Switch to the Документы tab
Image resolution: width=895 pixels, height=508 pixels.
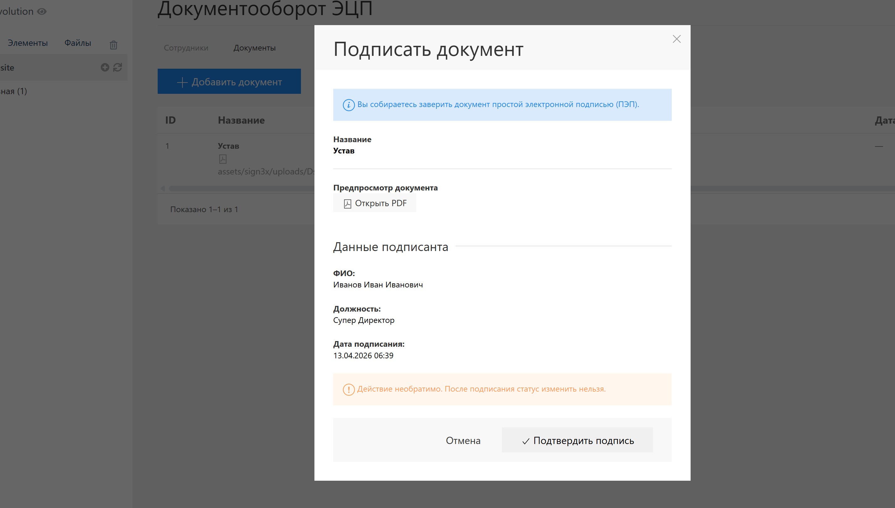click(x=255, y=48)
